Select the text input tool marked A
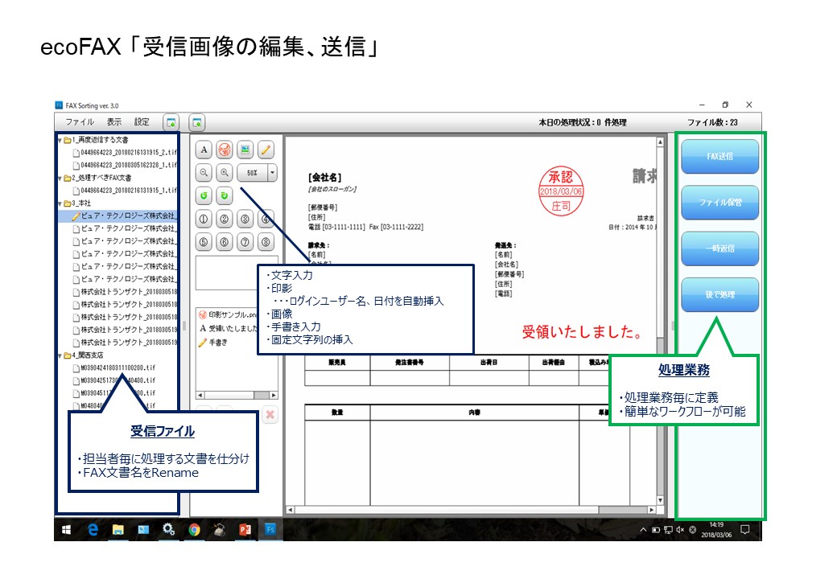 [204, 150]
